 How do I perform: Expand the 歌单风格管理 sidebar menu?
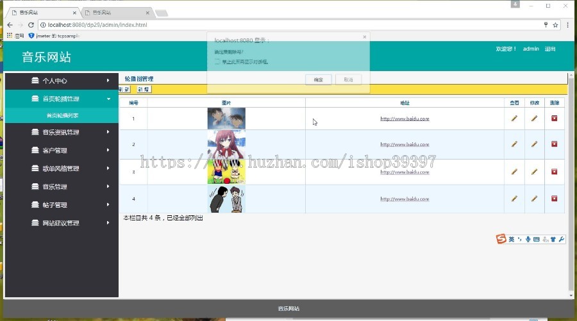click(x=62, y=169)
